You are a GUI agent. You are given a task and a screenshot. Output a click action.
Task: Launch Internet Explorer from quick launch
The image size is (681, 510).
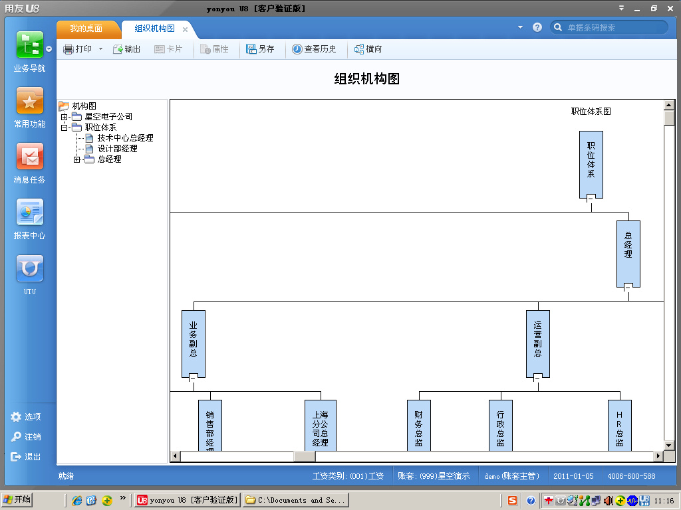pos(77,501)
